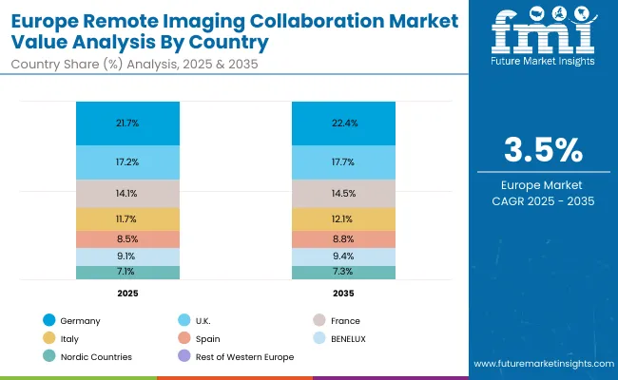
Task: Click the BENELUX legend color dot
Action: click(319, 338)
